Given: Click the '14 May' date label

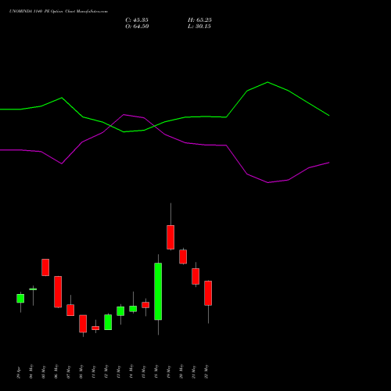Looking at the screenshot, I should 131,371.
